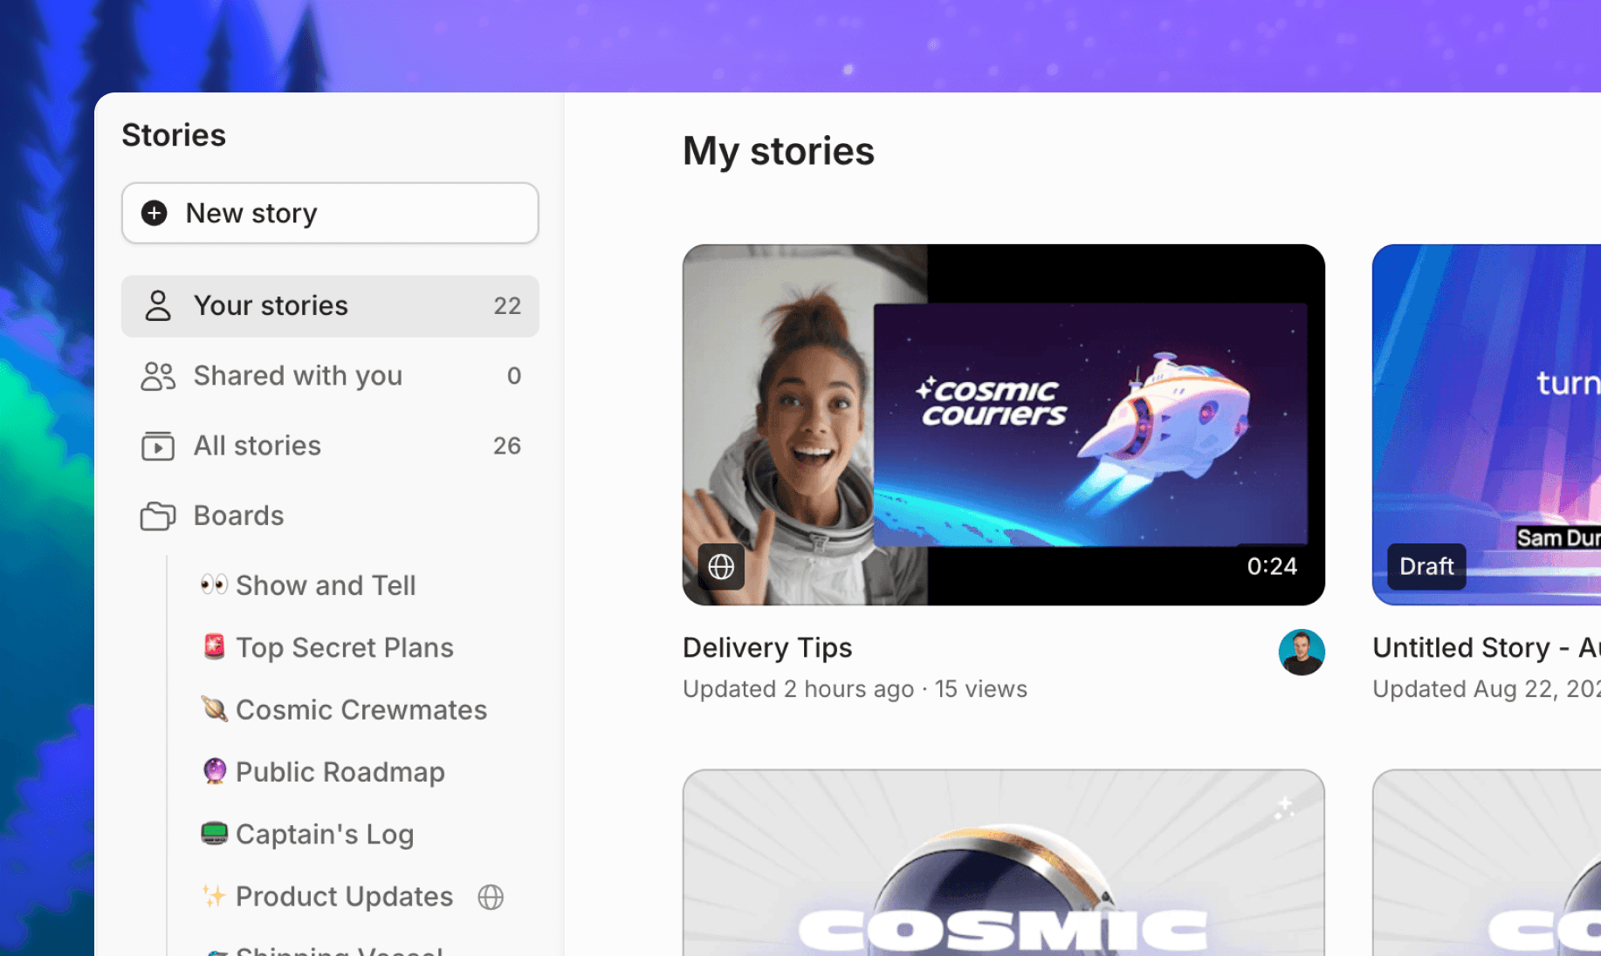1601x956 pixels.
Task: Open the Delivery Tips video thumbnail
Action: [1004, 425]
